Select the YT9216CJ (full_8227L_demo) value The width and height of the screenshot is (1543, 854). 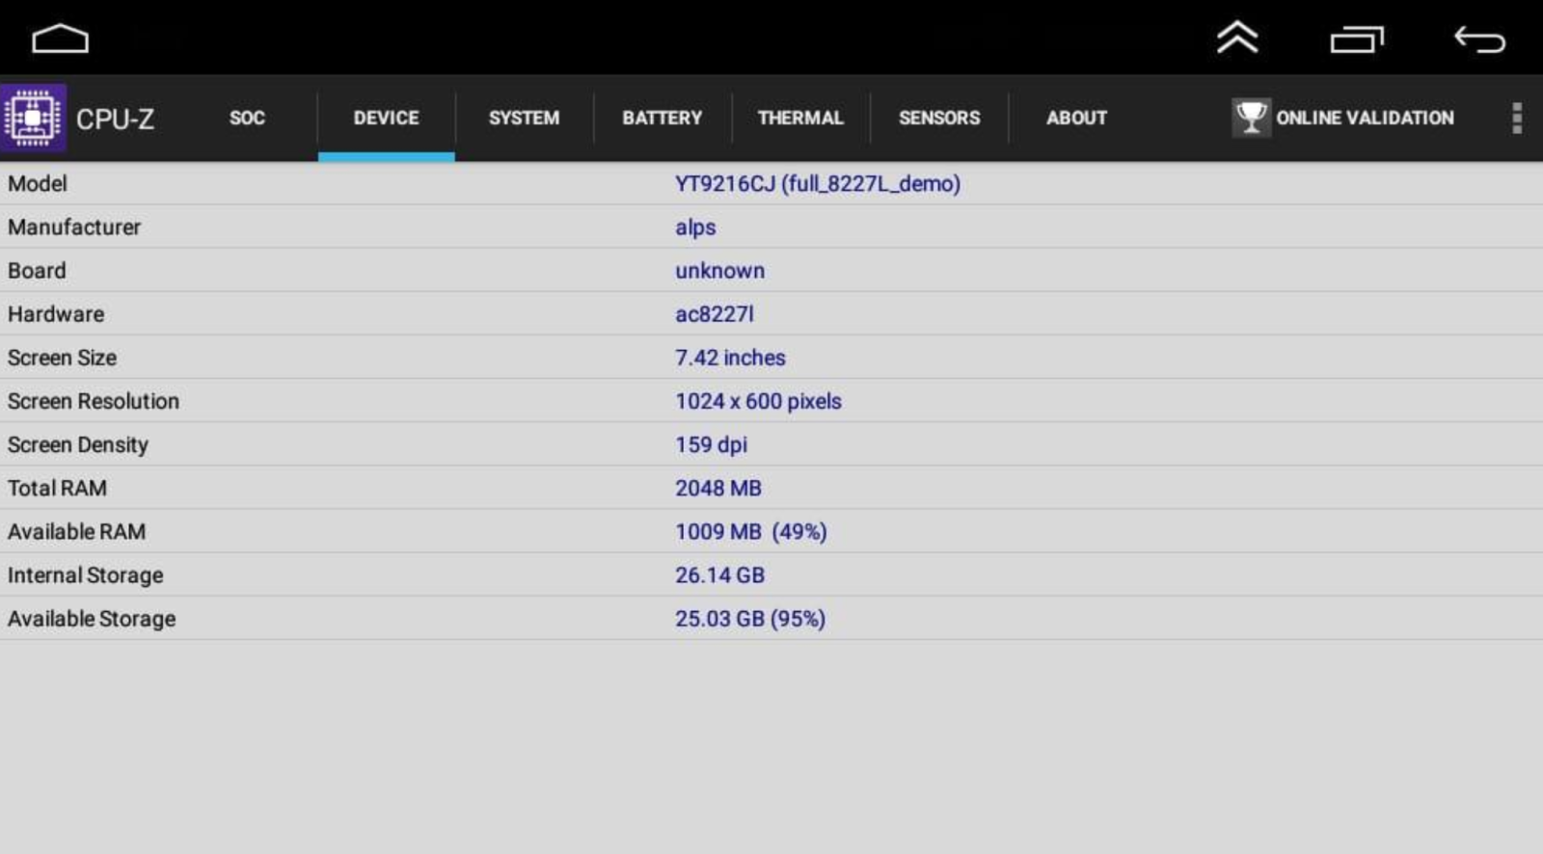tap(818, 183)
